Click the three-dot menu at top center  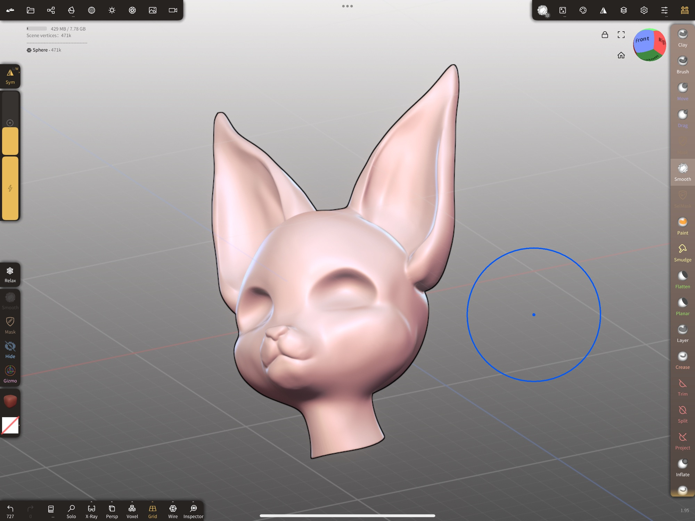point(347,6)
